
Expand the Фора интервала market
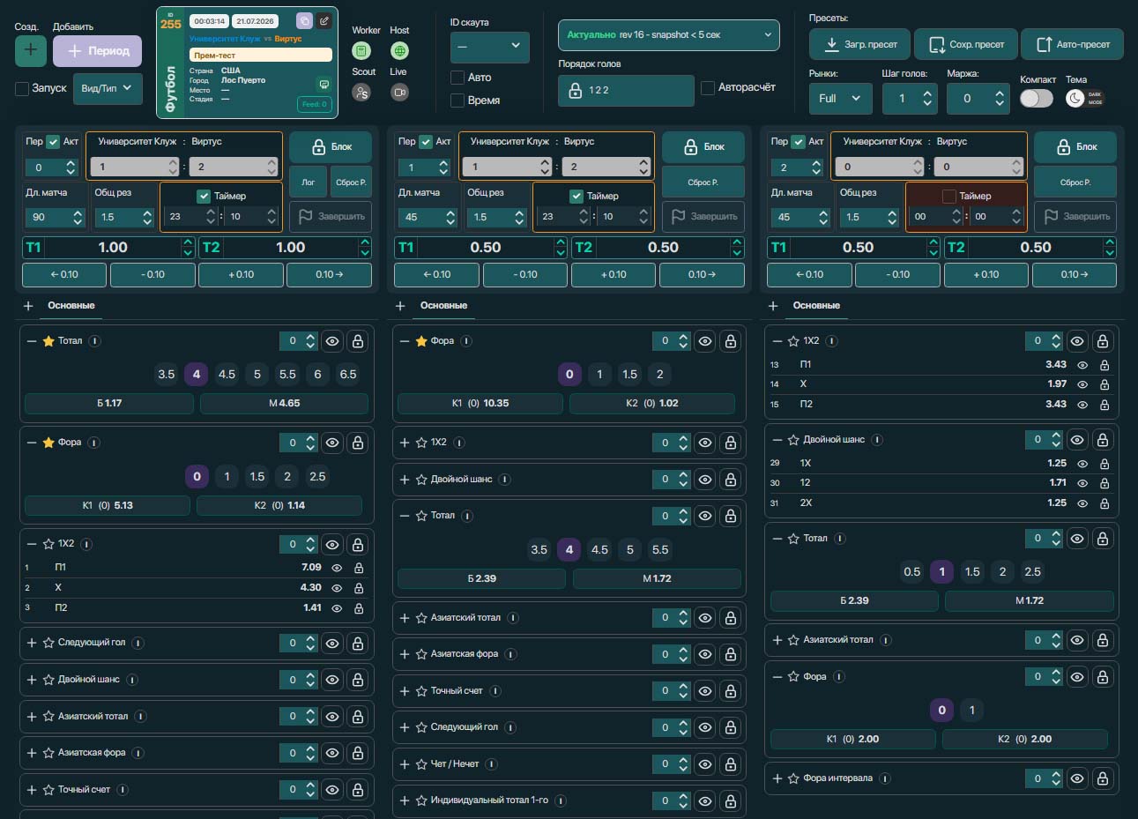pyautogui.click(x=777, y=778)
